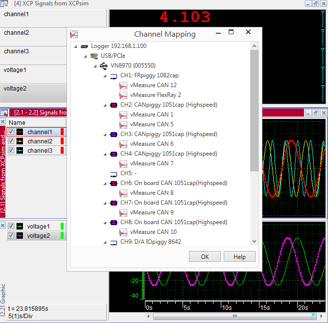The image size is (328, 323).
Task: Collapse the Logger 192.168.1.100 tree node
Action: pyautogui.click(x=75, y=46)
